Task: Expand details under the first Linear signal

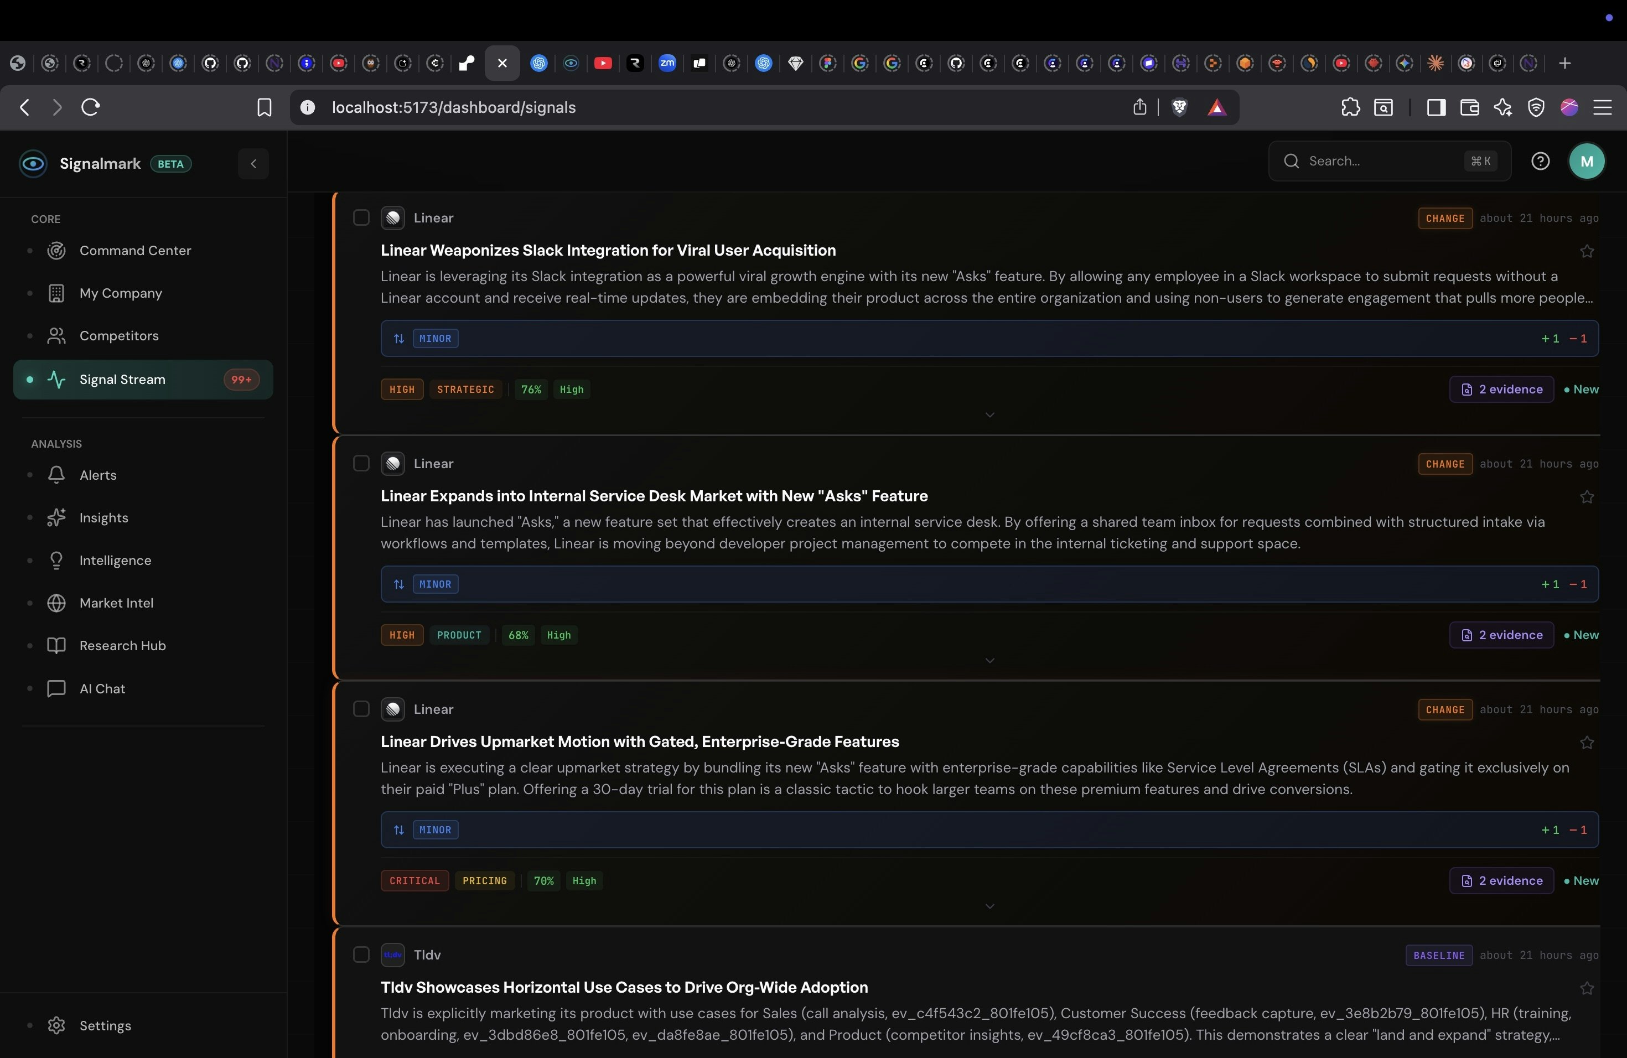Action: pyautogui.click(x=989, y=415)
